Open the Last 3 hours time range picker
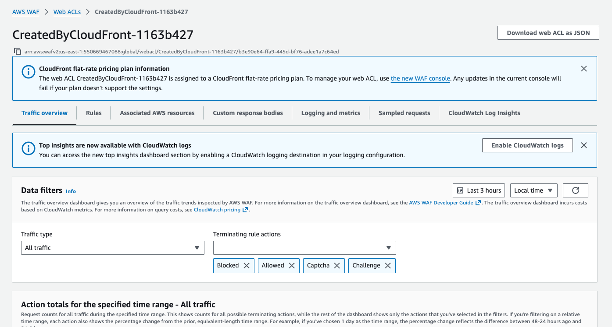Viewport: 612px width, 327px height. [479, 190]
